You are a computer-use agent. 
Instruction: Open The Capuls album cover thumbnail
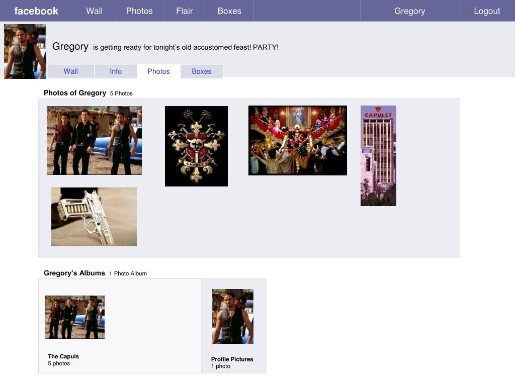click(x=75, y=317)
